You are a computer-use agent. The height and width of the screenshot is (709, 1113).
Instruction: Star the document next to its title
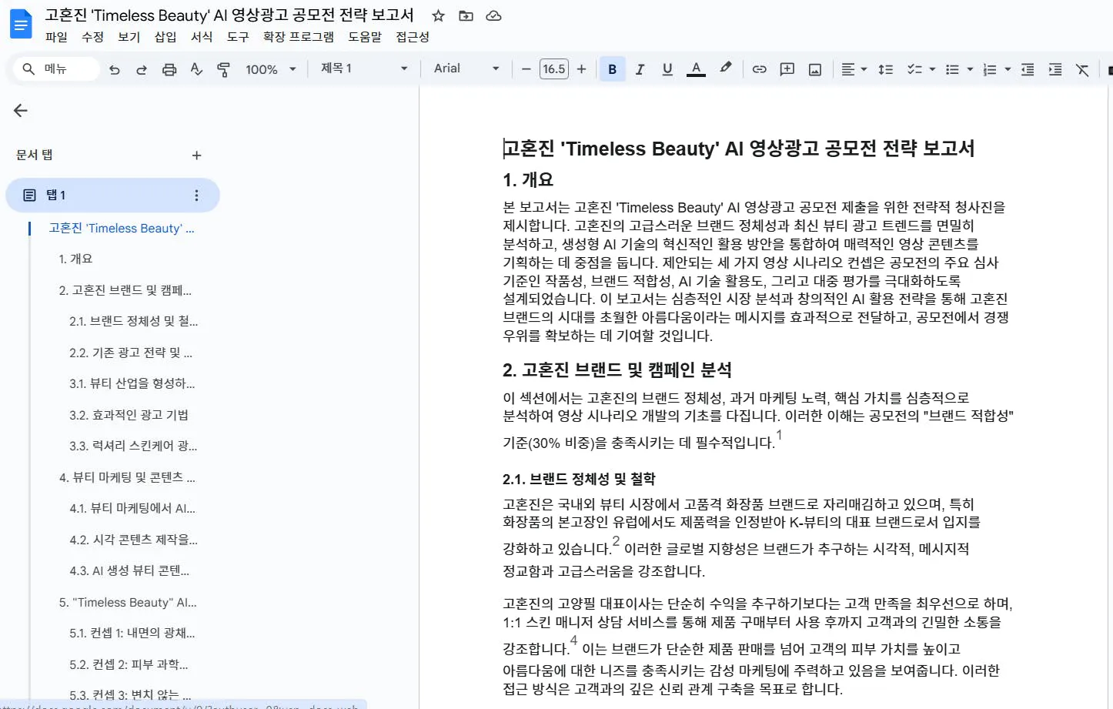[x=439, y=15]
